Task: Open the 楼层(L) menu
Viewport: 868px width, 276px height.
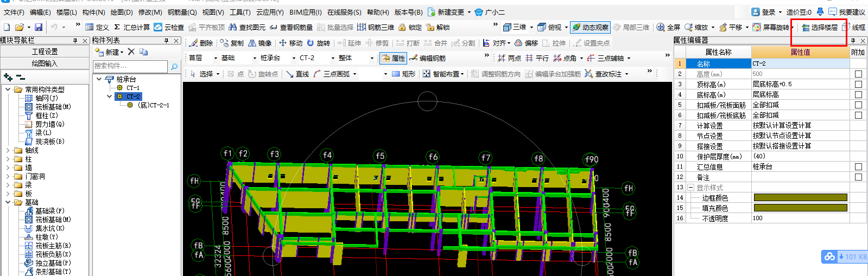Action: [66, 12]
